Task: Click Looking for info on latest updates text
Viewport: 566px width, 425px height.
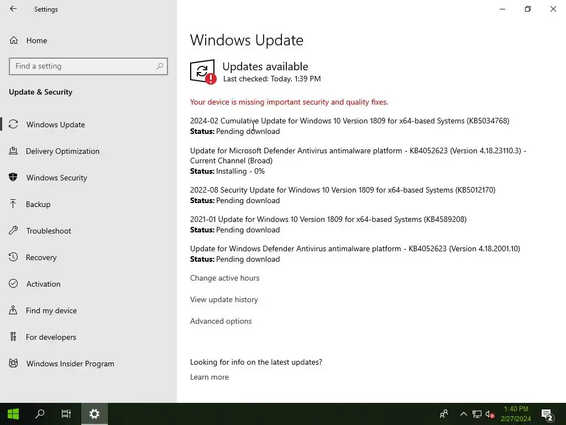Action: point(256,362)
